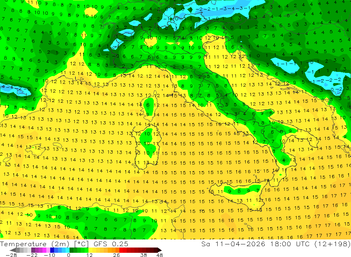Screen dimensions: 351x257
Task: Click the "18:00 UTC" forecast time
Action: pos(291,244)
